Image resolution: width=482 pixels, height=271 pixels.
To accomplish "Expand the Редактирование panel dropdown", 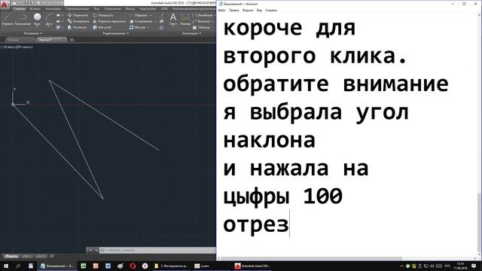I will point(116,33).
